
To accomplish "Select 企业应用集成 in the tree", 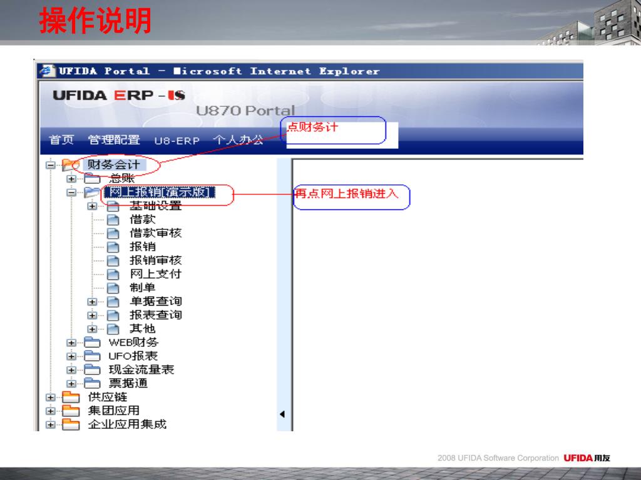I will tap(126, 424).
